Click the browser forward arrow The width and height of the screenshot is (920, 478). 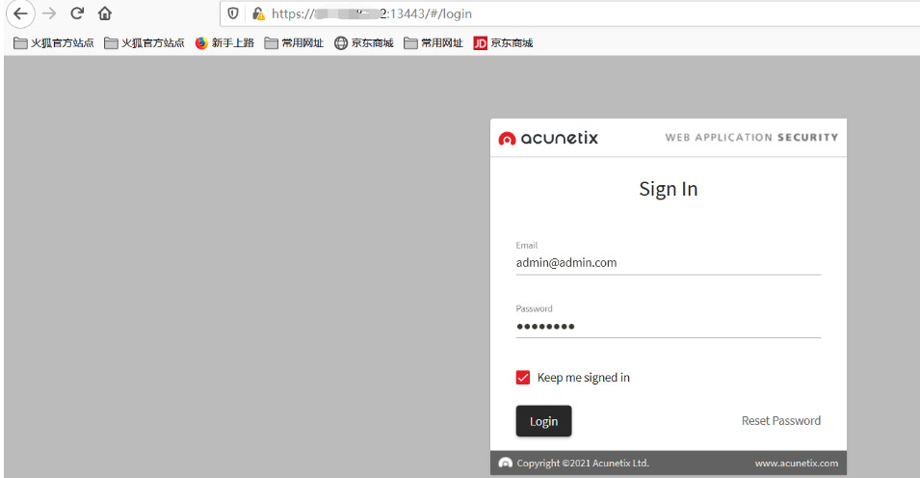coord(49,13)
